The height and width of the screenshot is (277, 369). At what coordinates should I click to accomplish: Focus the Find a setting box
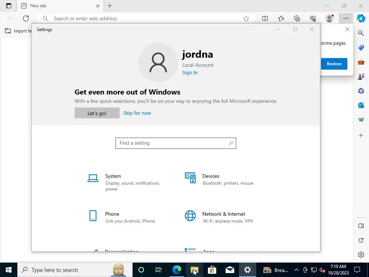coord(176,143)
